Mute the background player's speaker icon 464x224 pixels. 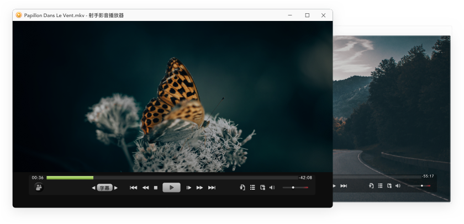[398, 186]
